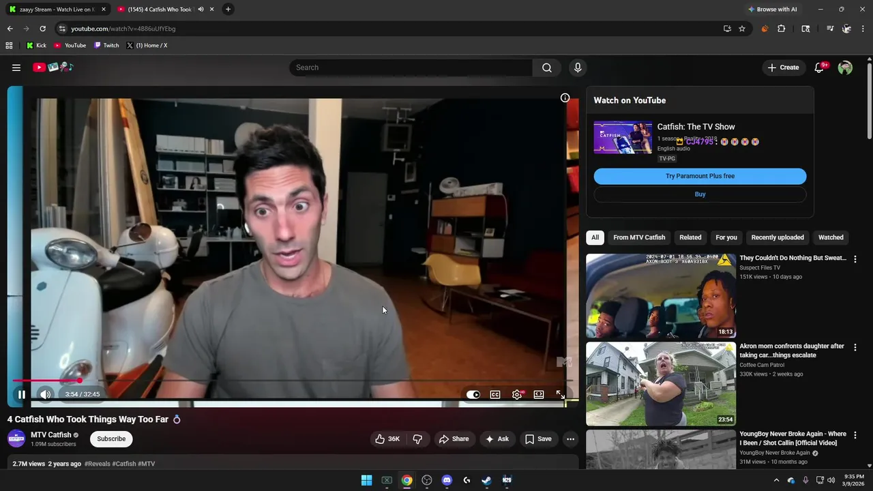Open the YouTube notifications bell
This screenshot has height=491, width=873.
[820, 68]
